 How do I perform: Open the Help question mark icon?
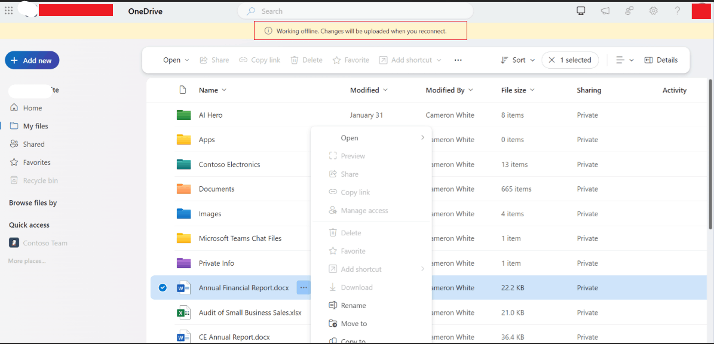[x=677, y=11]
